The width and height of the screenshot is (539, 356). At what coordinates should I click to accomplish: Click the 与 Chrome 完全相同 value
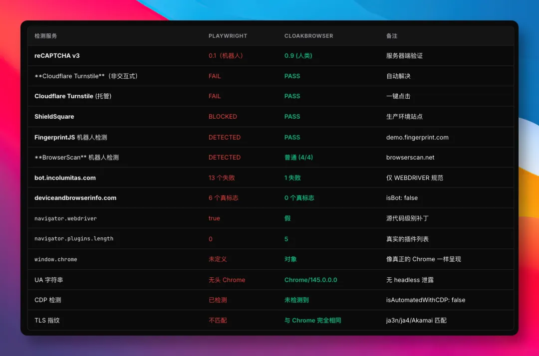(x=312, y=320)
